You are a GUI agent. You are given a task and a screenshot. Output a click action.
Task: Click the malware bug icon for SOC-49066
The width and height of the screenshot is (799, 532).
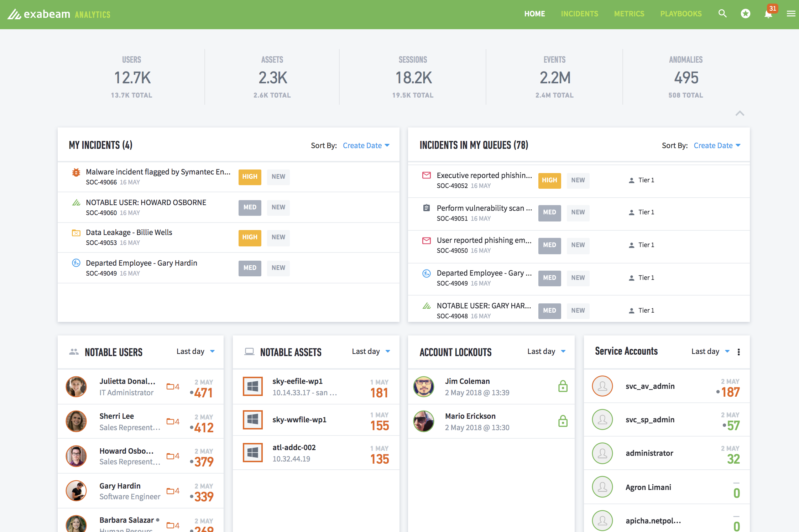pyautogui.click(x=76, y=172)
